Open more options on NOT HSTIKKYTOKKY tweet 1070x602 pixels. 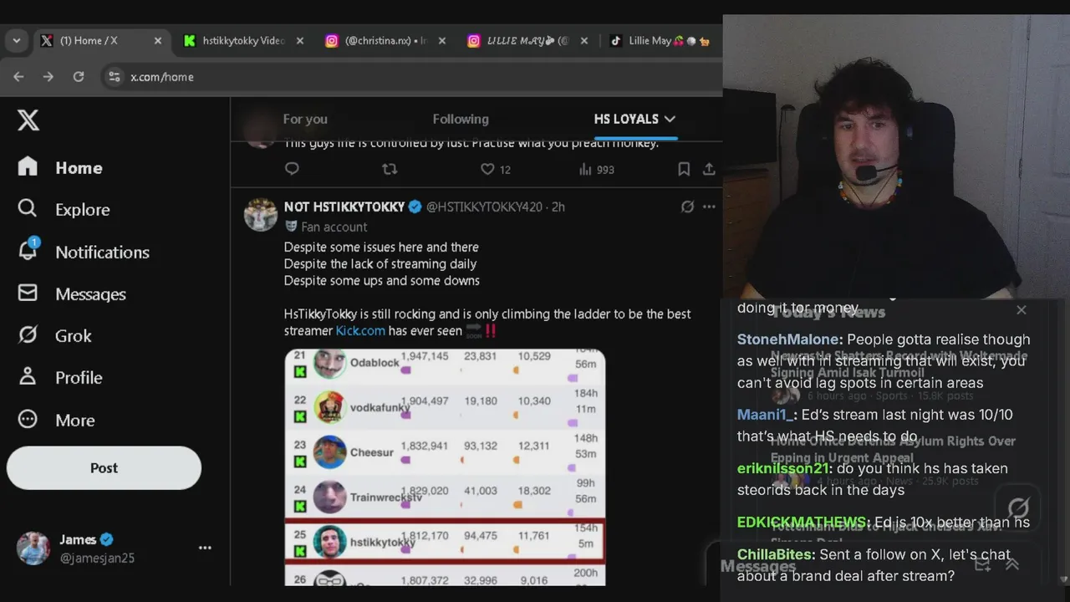709,207
